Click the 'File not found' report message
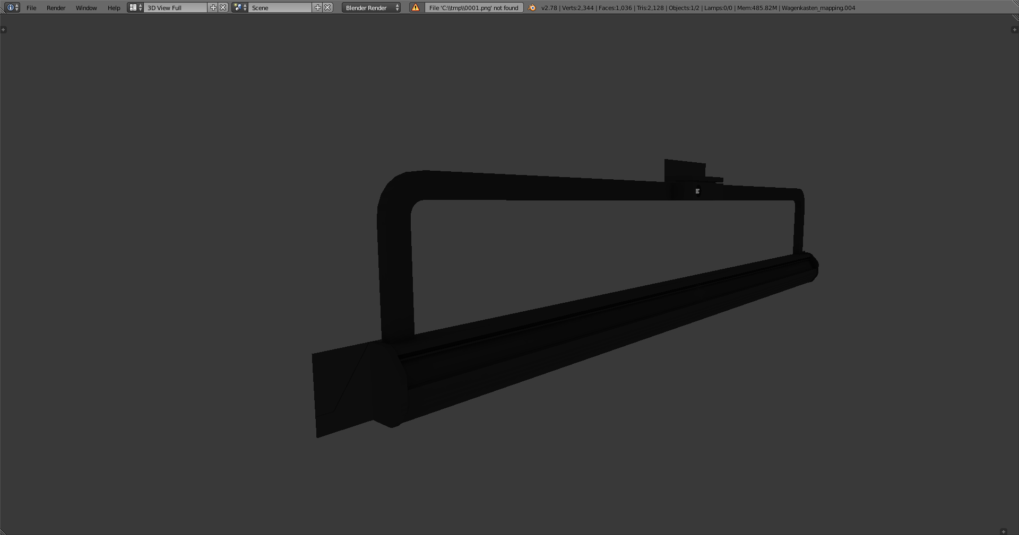The image size is (1019, 535). tap(473, 8)
